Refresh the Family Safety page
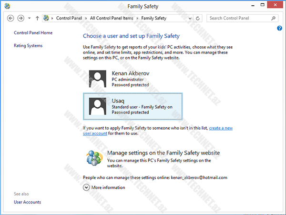The width and height of the screenshot is (286, 215). click(197, 18)
